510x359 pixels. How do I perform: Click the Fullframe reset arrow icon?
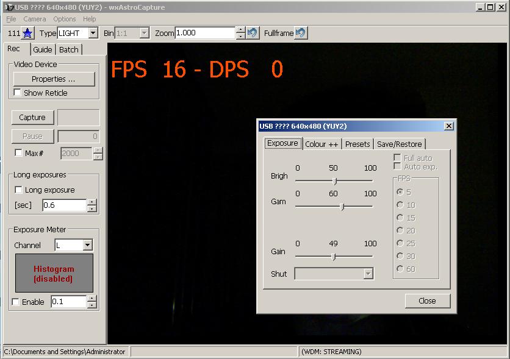[x=301, y=33]
